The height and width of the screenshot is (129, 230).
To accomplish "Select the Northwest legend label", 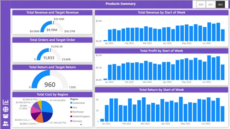I will click(x=78, y=112).
